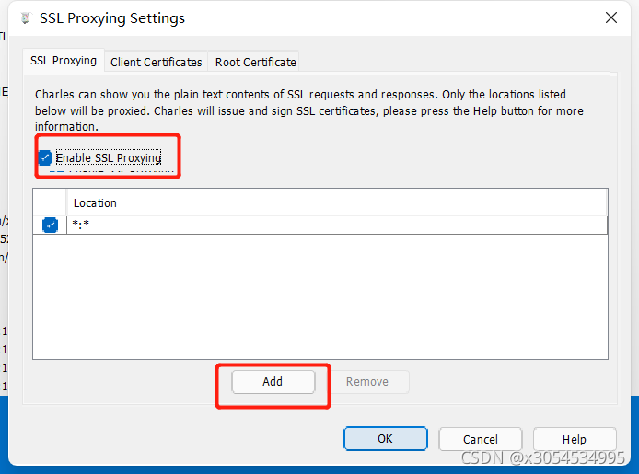Close the SSL Proxying Settings dialog

[610, 17]
